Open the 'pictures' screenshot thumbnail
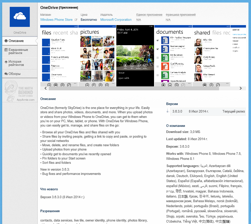This screenshot has height=224, width=251. (x=97, y=56)
